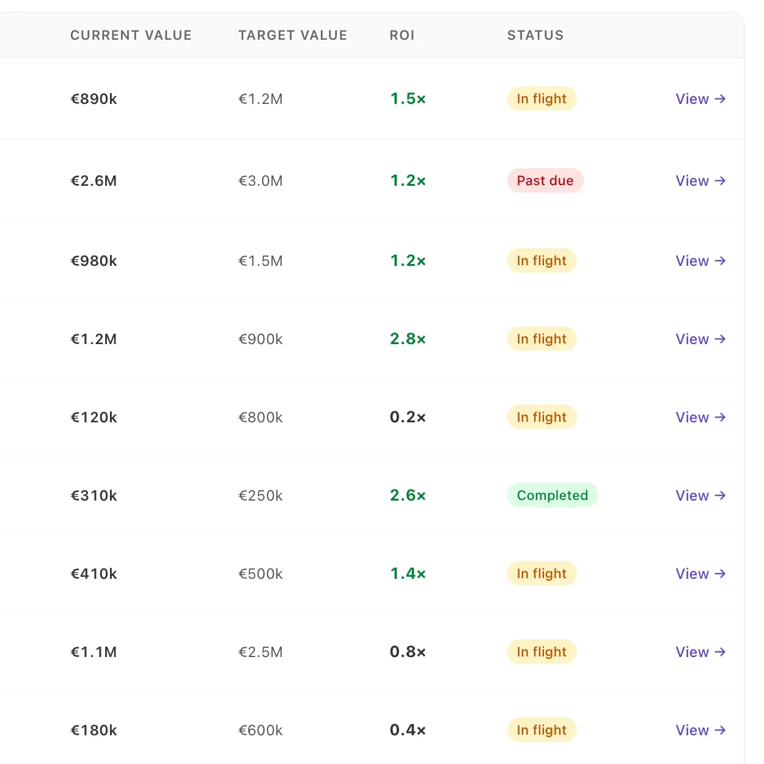Image resolution: width=764 pixels, height=764 pixels.
Task: Open View link for Past due row
Action: click(700, 181)
